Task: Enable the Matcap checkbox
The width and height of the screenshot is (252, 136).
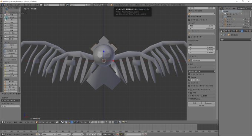Action: 189,77
